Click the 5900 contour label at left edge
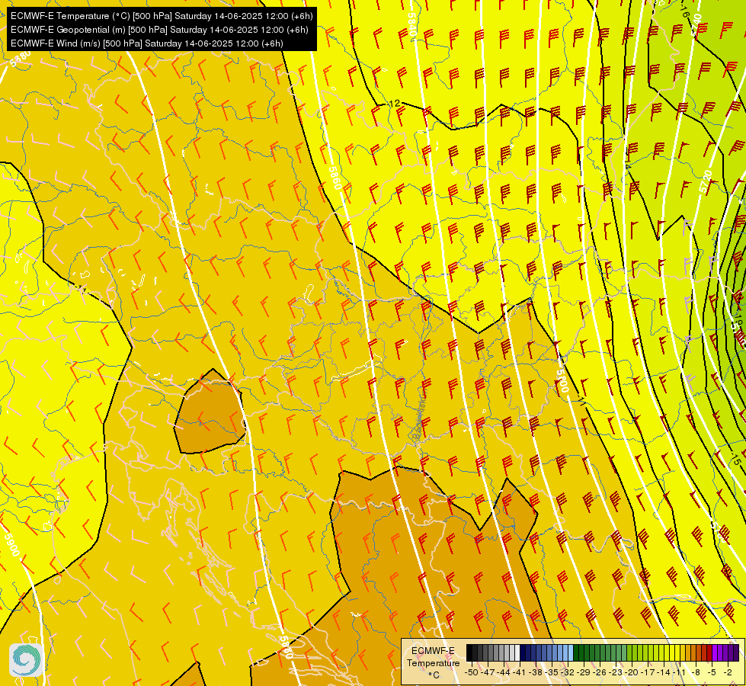 click(12, 545)
